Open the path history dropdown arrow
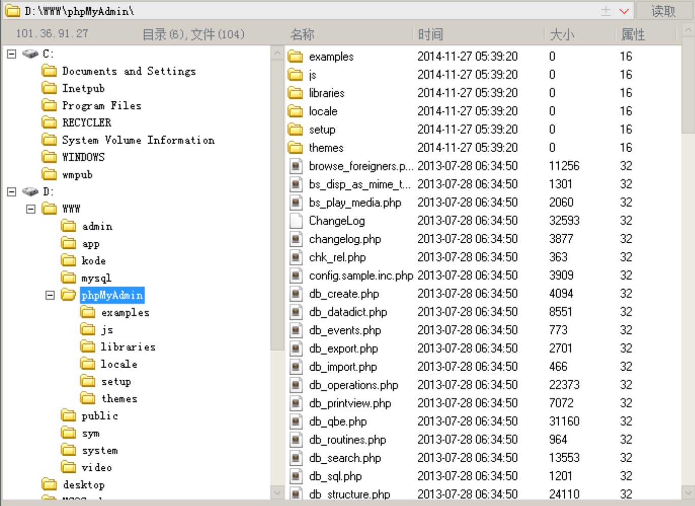This screenshot has height=506, width=695. (624, 11)
